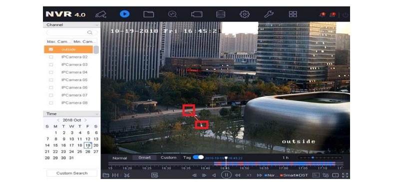Toggle the Tag switch off
Image resolution: width=405 pixels, height=182 pixels.
click(x=198, y=157)
